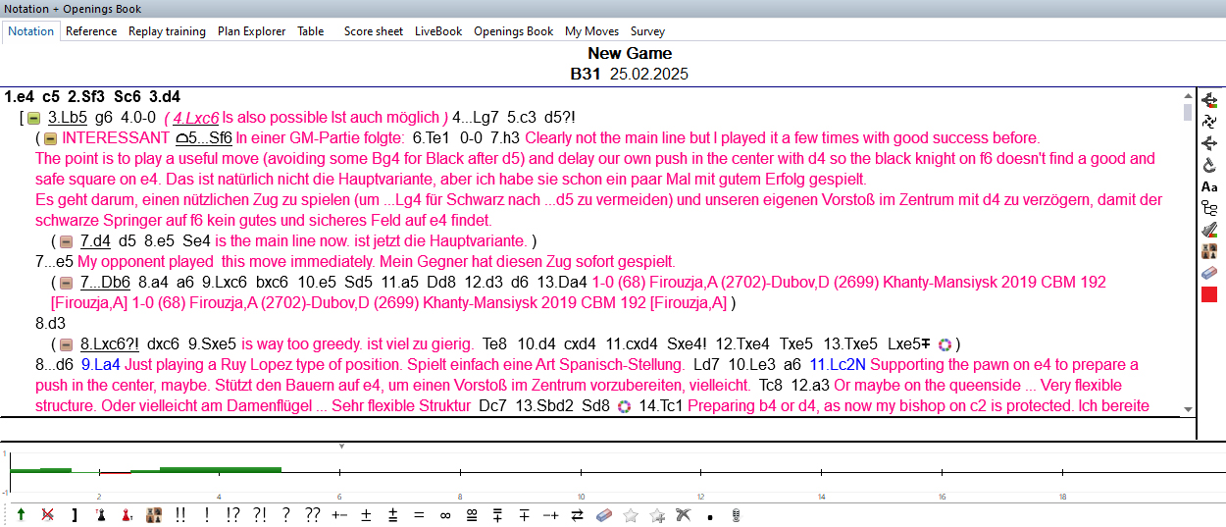Click the eraser icon in the bottom annotation toolbar

point(604,514)
